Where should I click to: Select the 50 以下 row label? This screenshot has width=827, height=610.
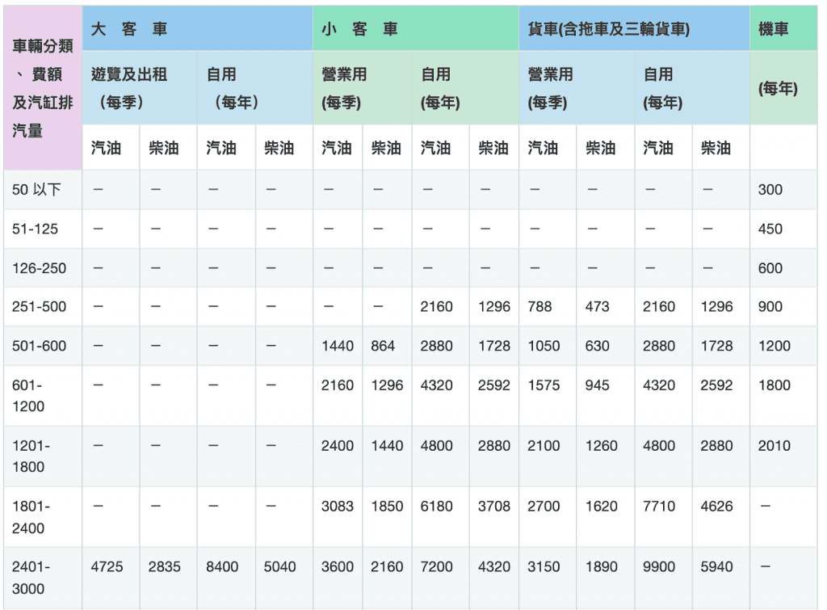[x=36, y=190]
